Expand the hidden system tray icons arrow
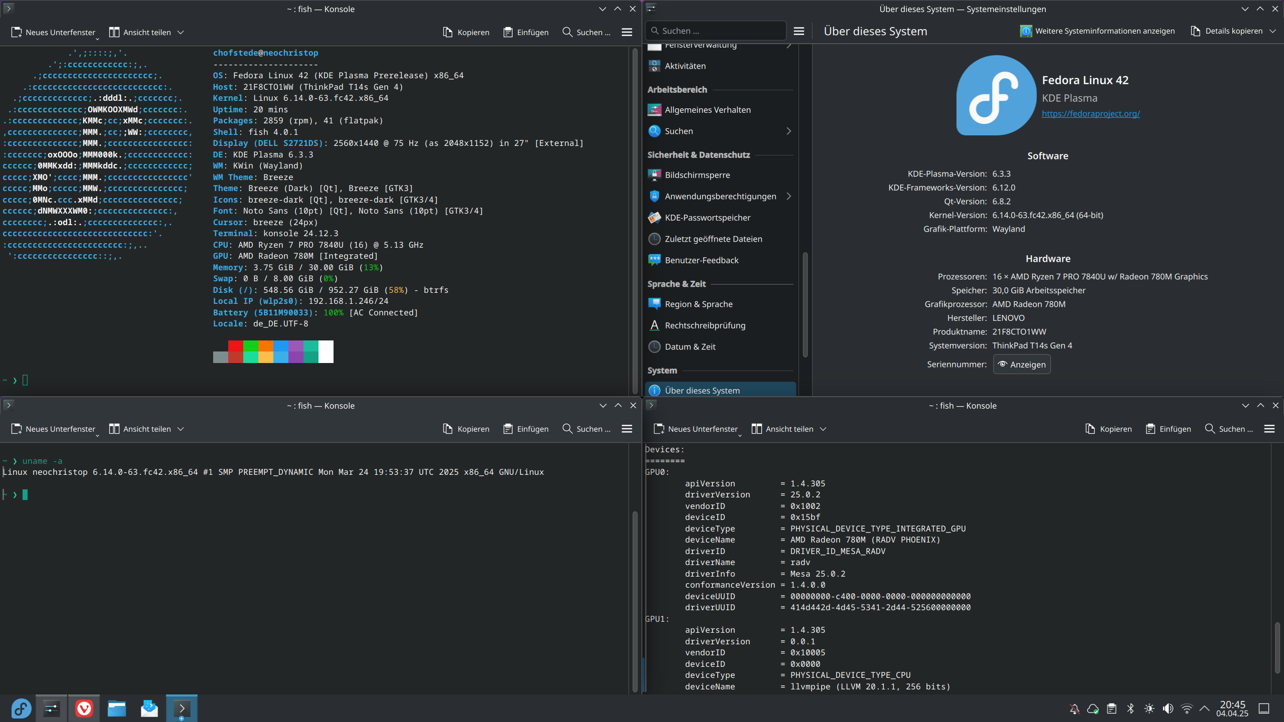1284x722 pixels. point(1204,708)
